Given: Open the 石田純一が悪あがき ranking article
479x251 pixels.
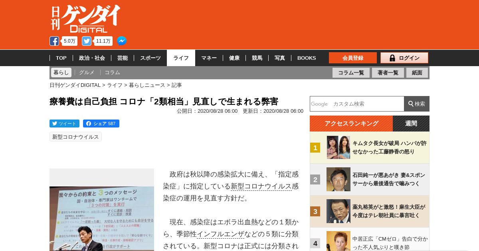Looking at the screenshot, I should pyautogui.click(x=389, y=179).
